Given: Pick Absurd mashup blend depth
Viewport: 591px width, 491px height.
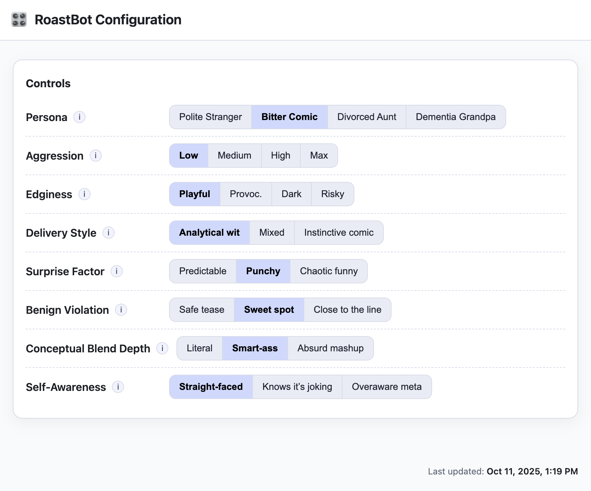Looking at the screenshot, I should [330, 348].
